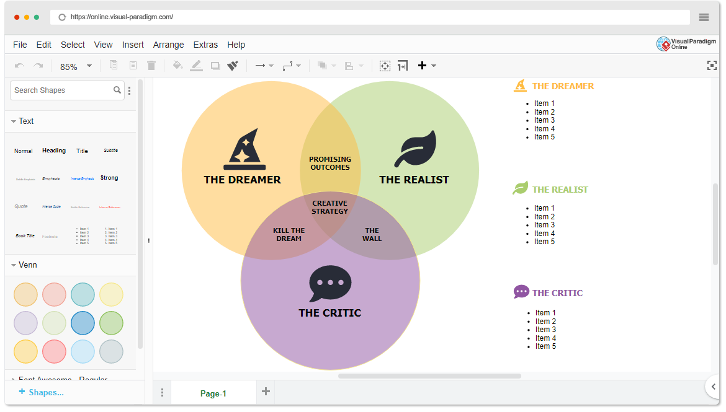Select the leaf Realist icon in diagram

[415, 149]
